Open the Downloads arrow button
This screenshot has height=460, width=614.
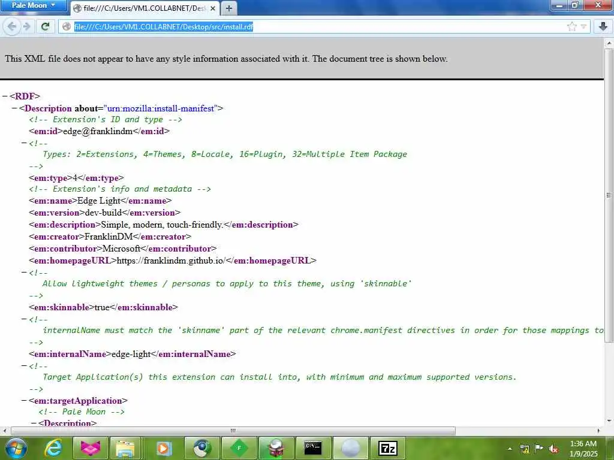click(x=603, y=26)
